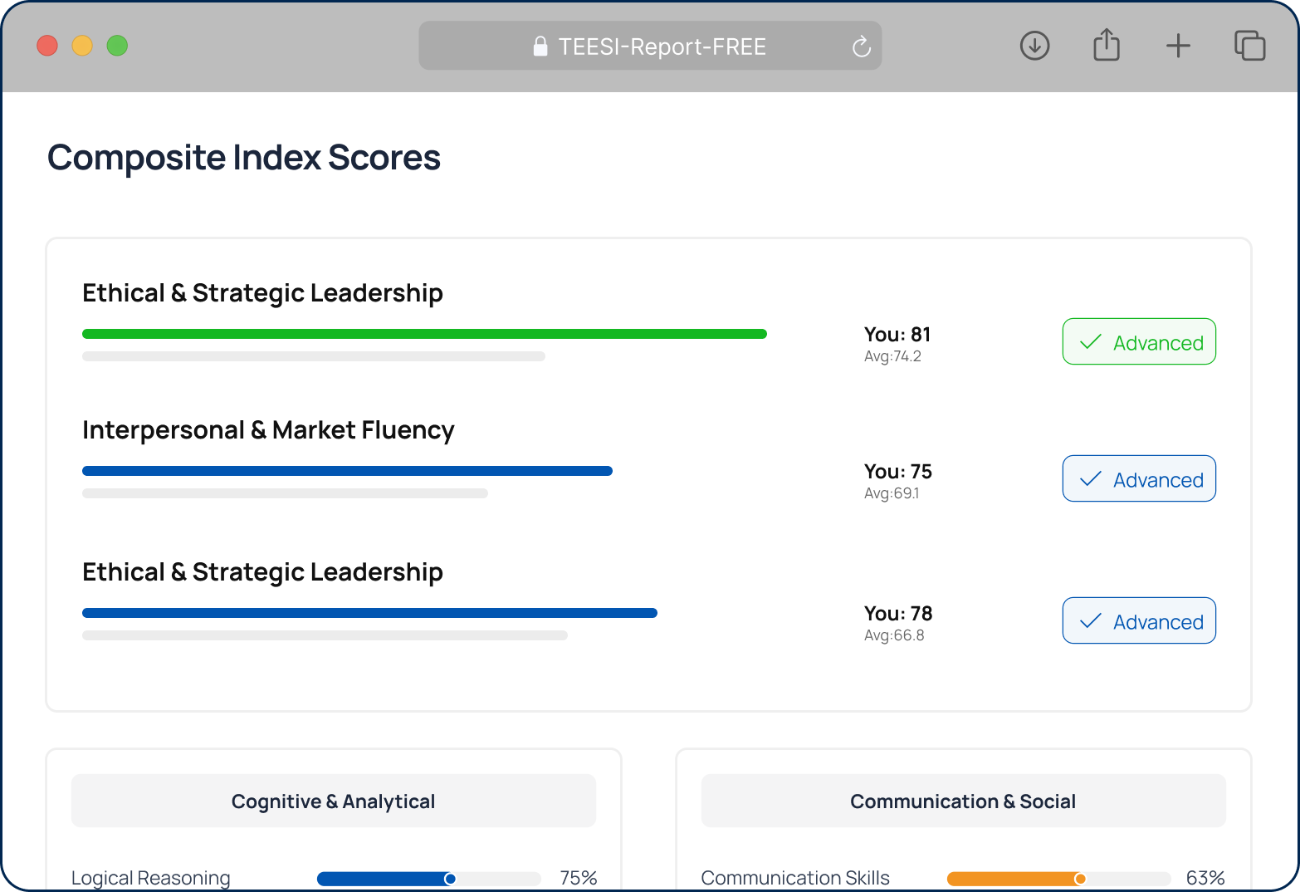Screen dimensions: 1300x892
Task: Click the blue progress bar for score 78
Action: [369, 613]
